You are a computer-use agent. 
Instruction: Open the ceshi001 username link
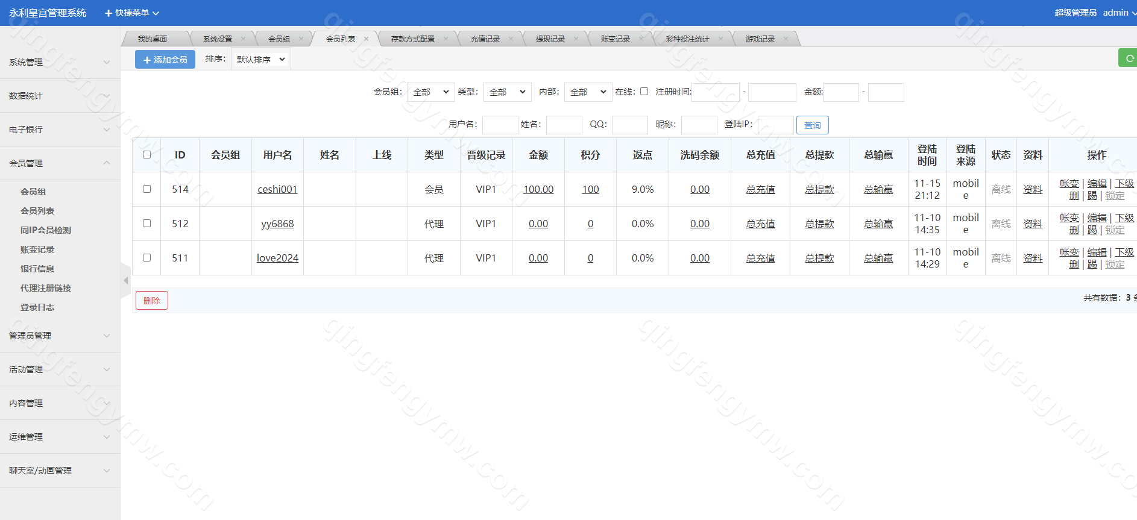click(x=277, y=189)
